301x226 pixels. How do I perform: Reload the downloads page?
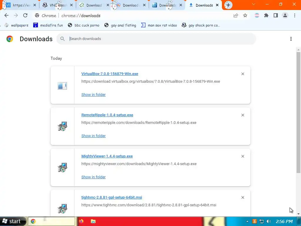tap(25, 15)
